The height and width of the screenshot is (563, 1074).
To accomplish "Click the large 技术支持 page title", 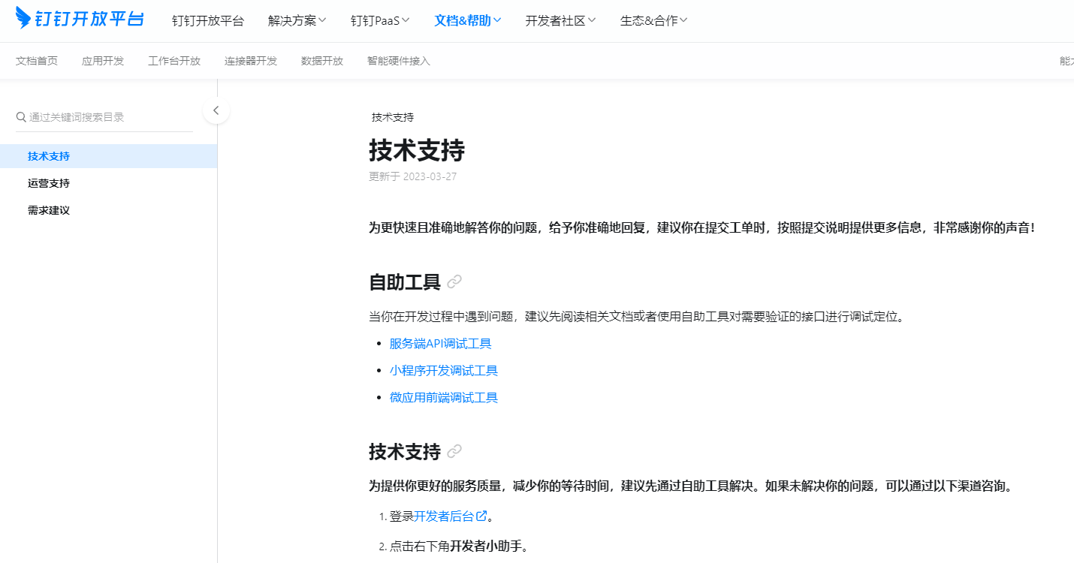I will 417,151.
